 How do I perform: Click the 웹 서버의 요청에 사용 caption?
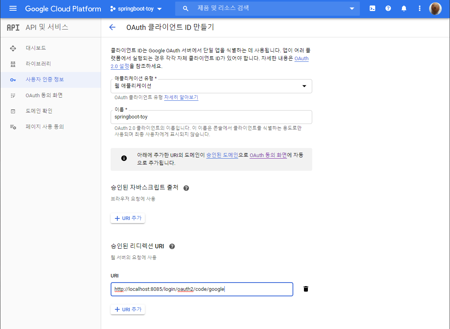click(134, 258)
